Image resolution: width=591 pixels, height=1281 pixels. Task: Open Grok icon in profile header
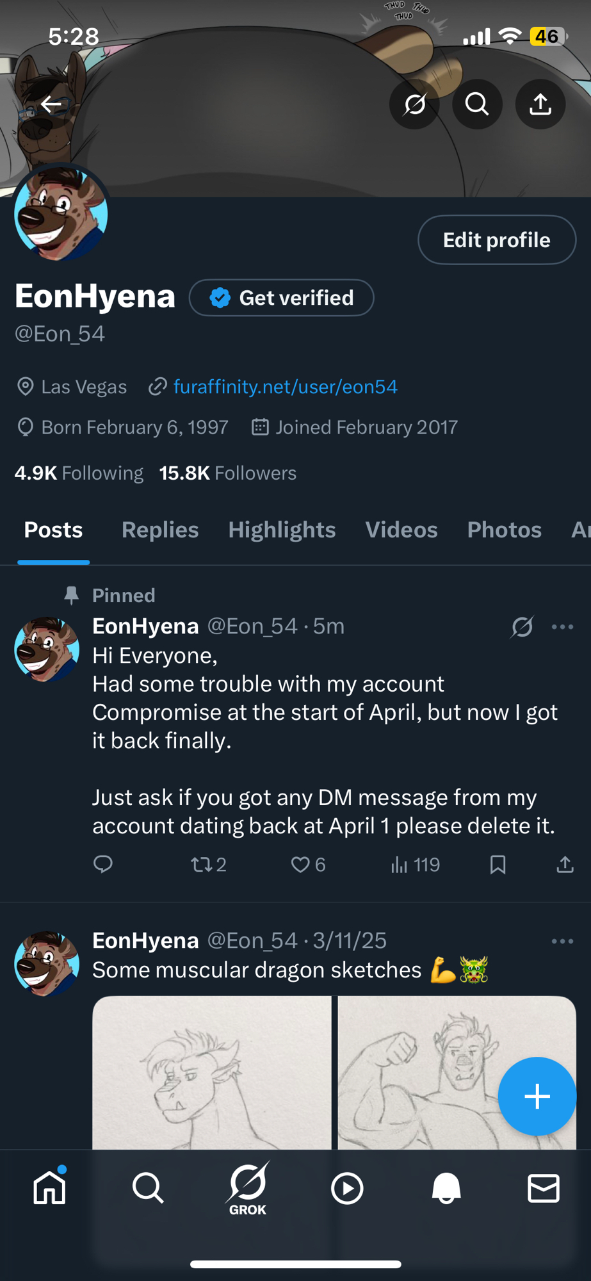pyautogui.click(x=414, y=104)
